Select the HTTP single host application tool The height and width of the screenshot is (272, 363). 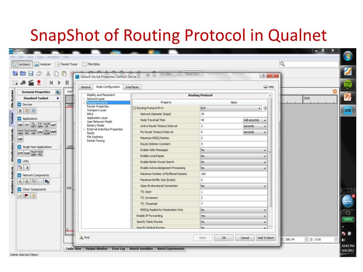click(20, 153)
